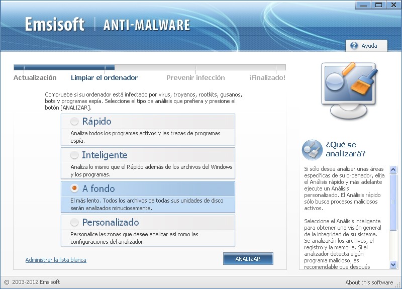Start the scan with the ANALIZAR button

pyautogui.click(x=248, y=259)
